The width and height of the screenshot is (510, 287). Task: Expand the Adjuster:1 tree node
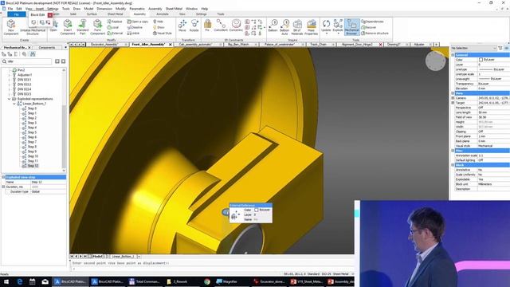click(x=9, y=75)
